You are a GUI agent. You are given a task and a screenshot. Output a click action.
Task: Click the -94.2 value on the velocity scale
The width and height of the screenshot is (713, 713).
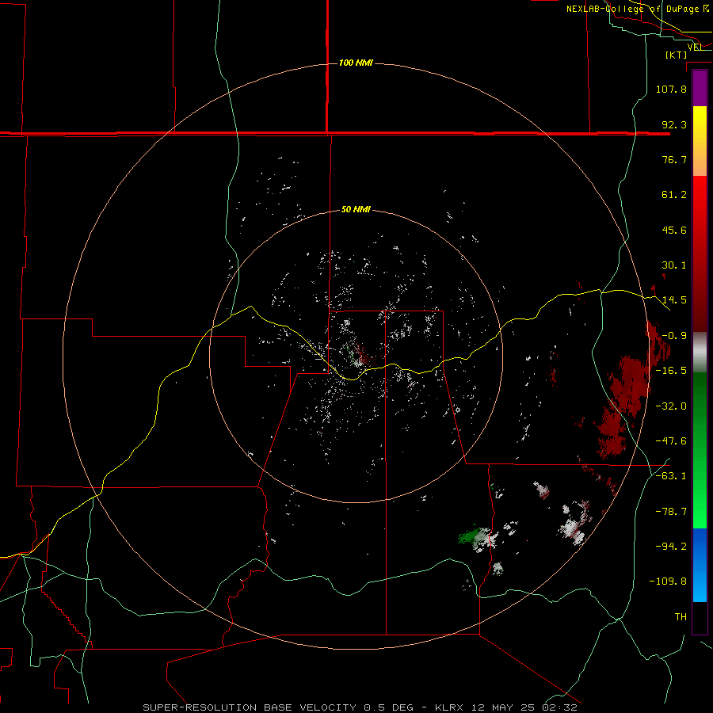[671, 547]
